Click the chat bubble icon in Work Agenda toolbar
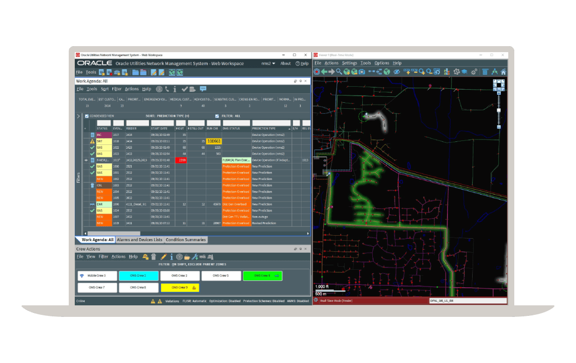 [x=203, y=89]
